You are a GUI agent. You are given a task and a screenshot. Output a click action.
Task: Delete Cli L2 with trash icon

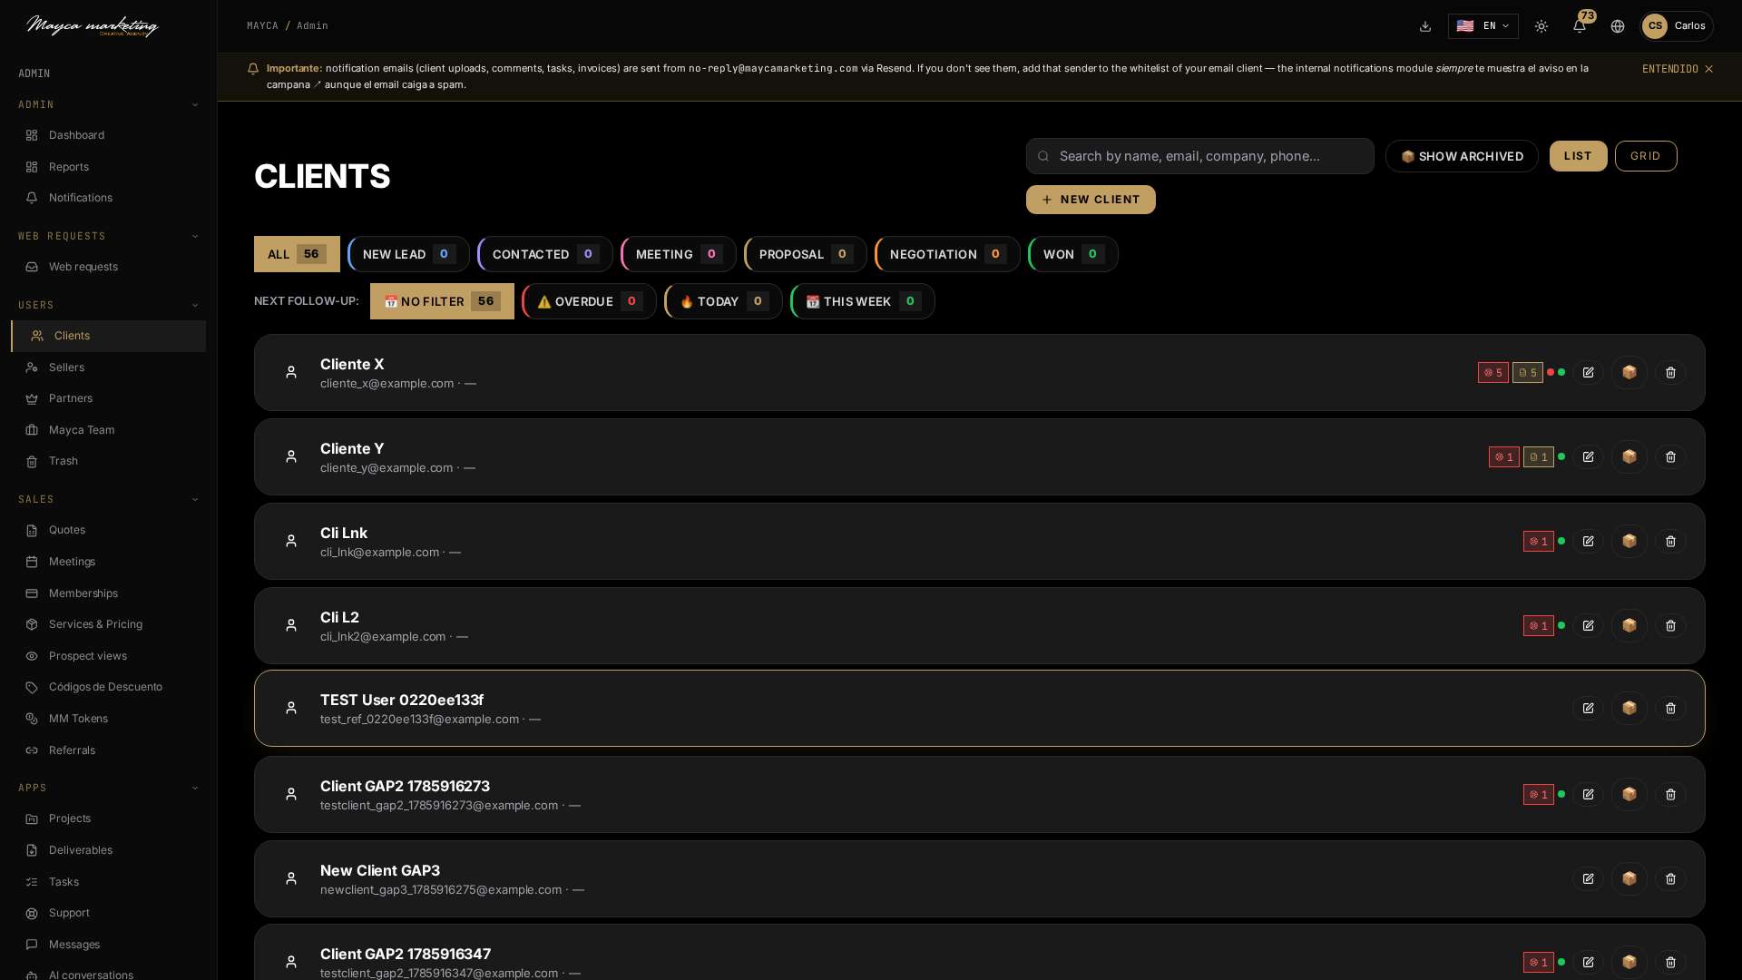click(1670, 626)
